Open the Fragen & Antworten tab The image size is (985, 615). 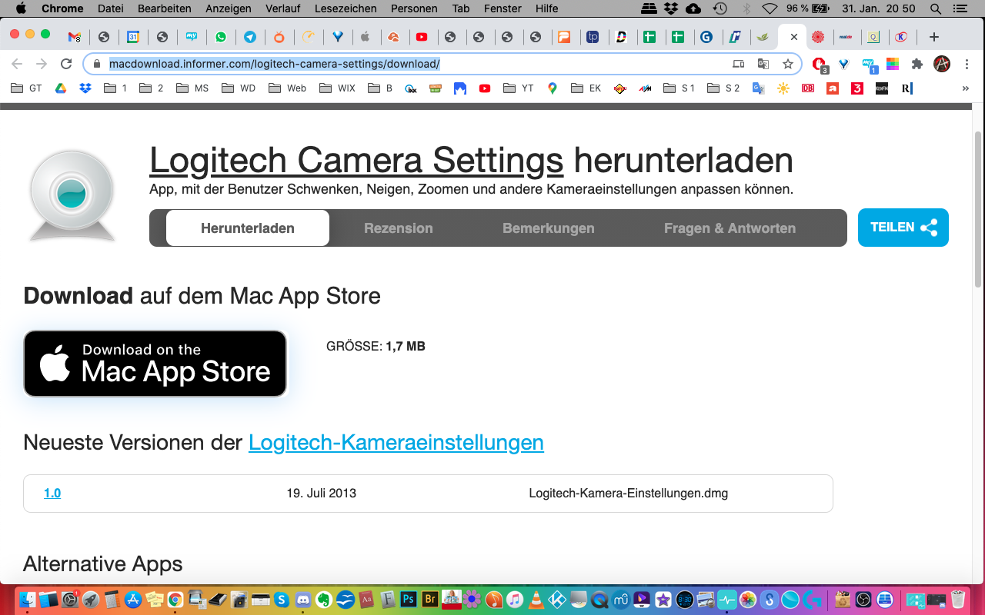tap(730, 228)
